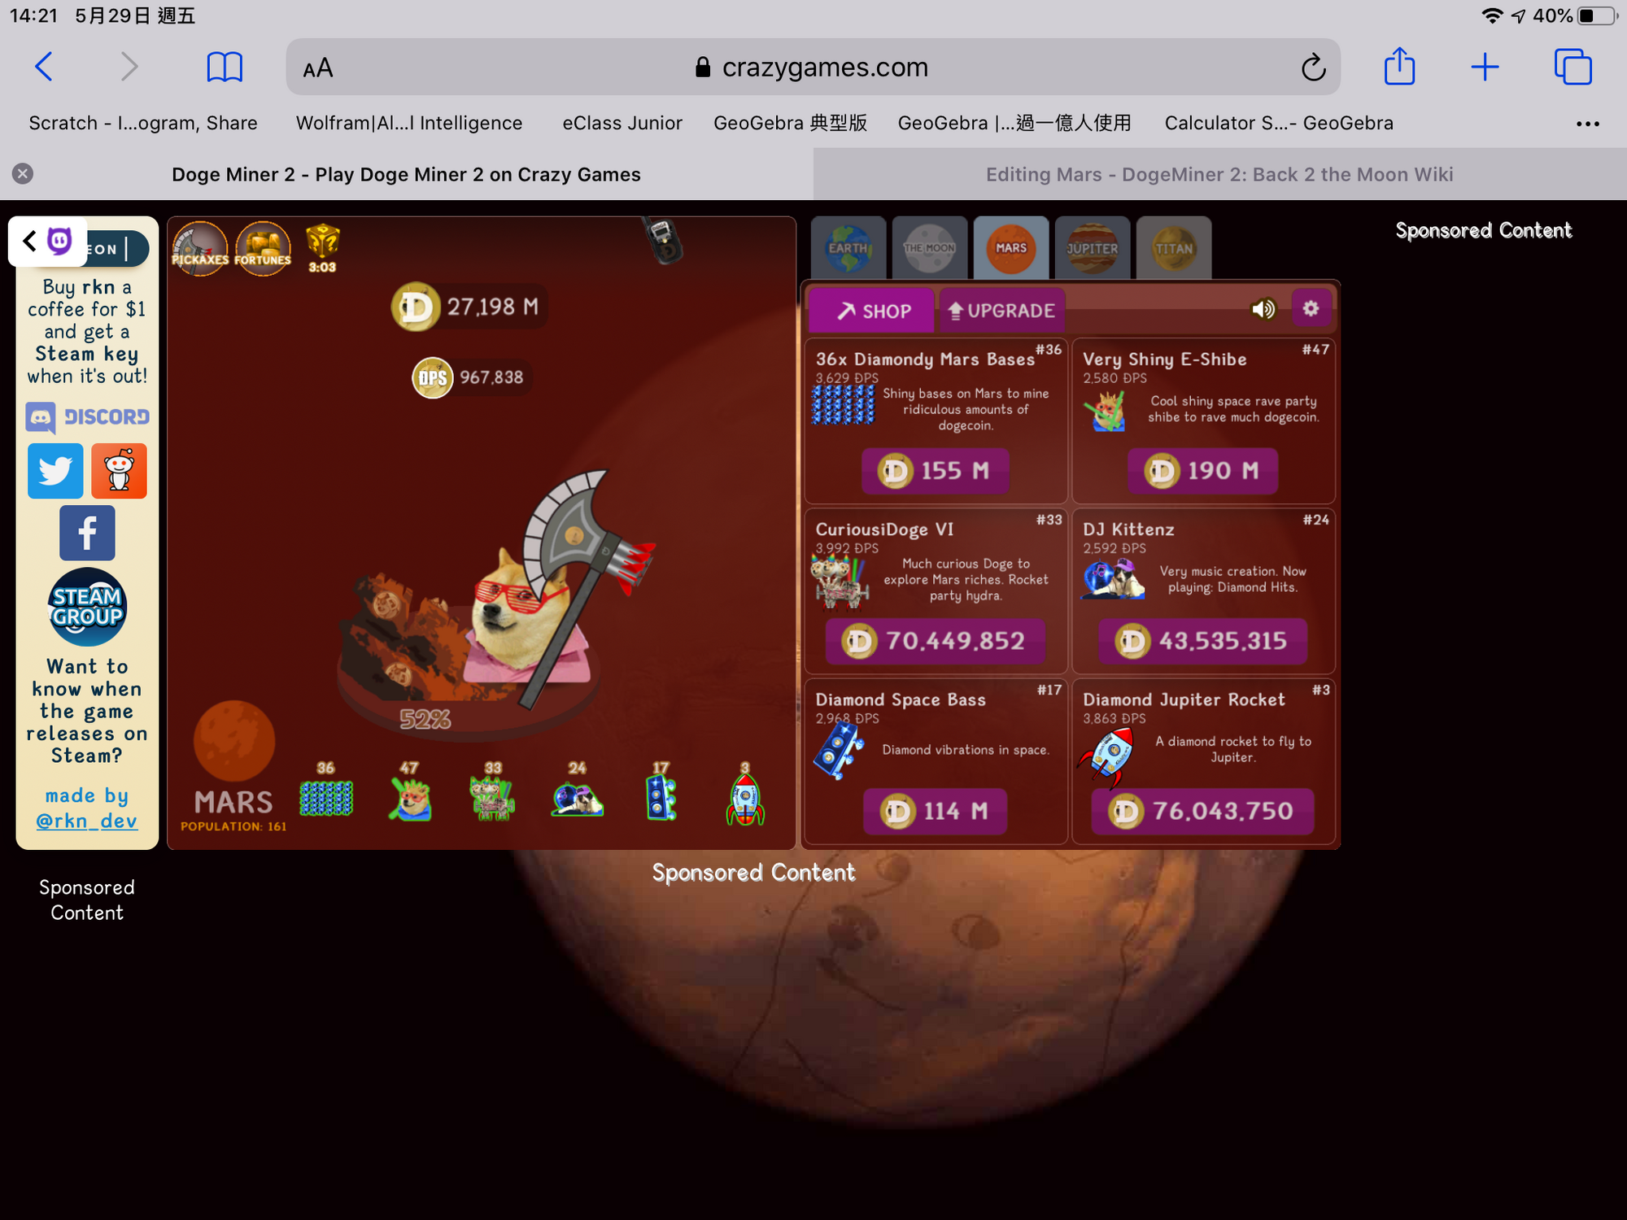Collapse the sidebar with left chevron
Screen dimensions: 1627x1220
pyautogui.click(x=30, y=241)
